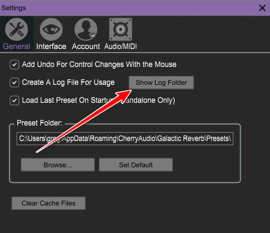
Task: Click the Preset Folder path field
Action: coord(125,139)
